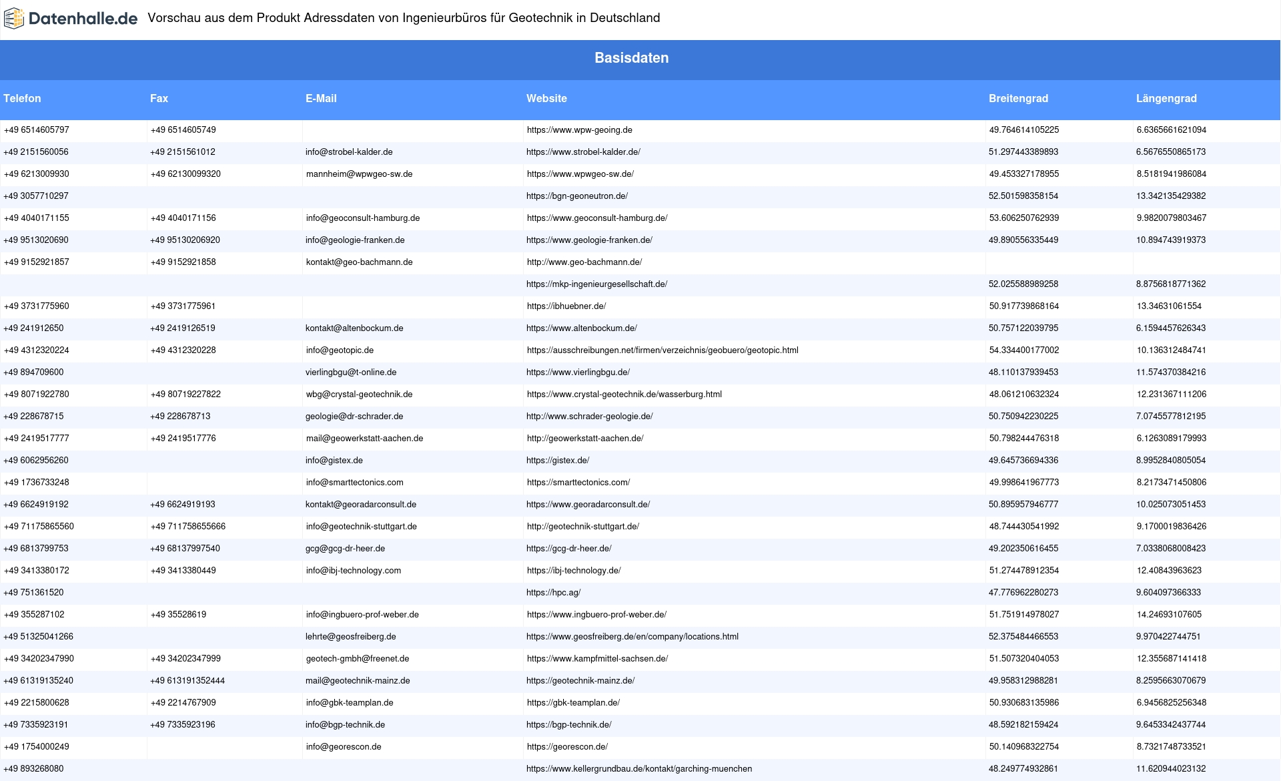This screenshot has height=781, width=1281.
Task: Select email kontakt@geo-bachmann.de
Action: pos(359,262)
